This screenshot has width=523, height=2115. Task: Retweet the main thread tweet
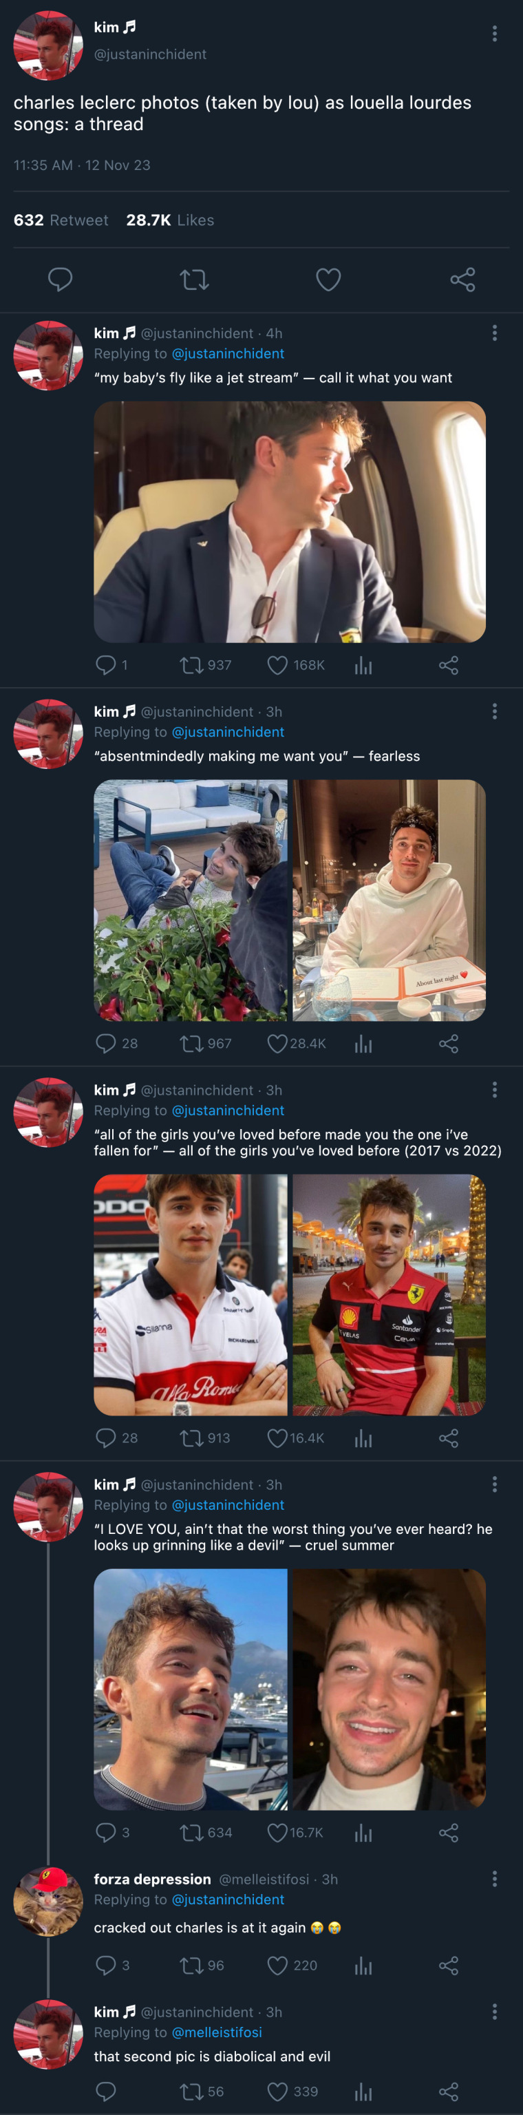pos(194,280)
